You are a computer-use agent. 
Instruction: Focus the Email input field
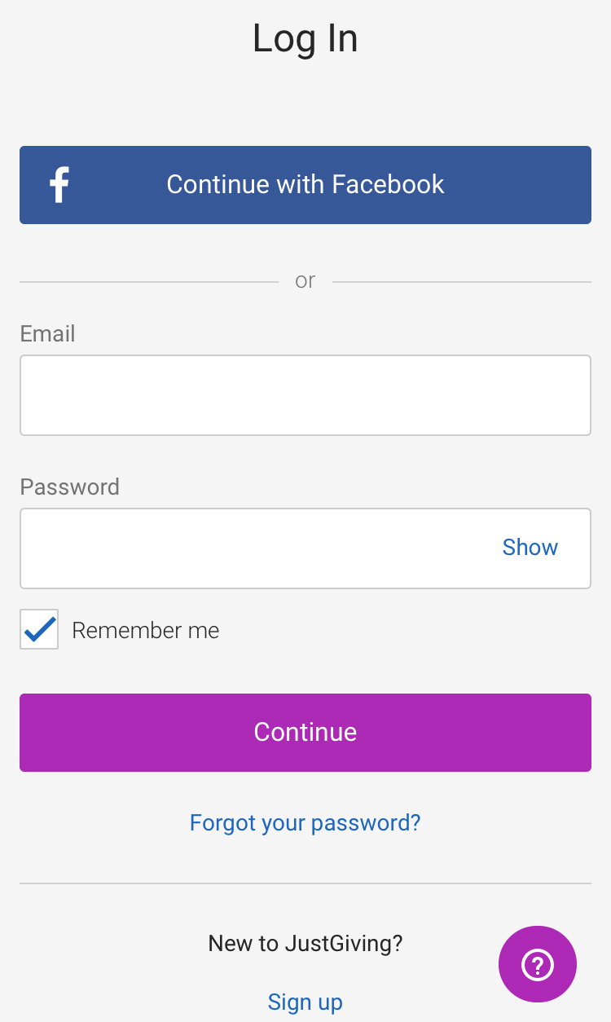tap(305, 395)
